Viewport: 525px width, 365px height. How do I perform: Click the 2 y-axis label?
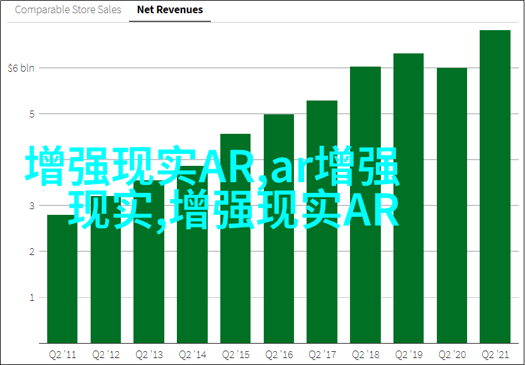pyautogui.click(x=32, y=252)
